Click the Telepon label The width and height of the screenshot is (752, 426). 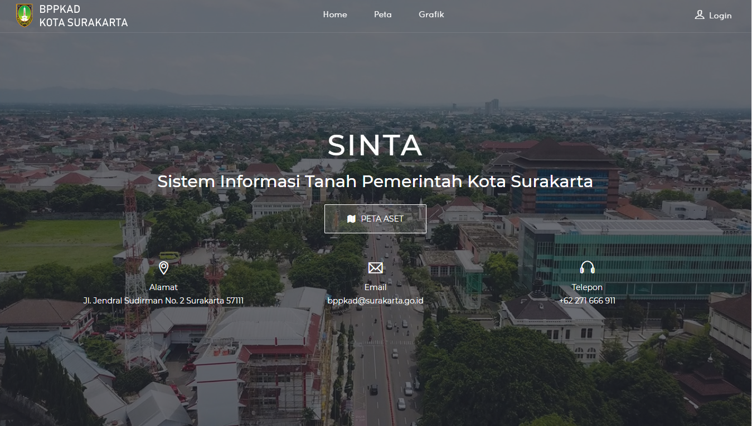[587, 287]
